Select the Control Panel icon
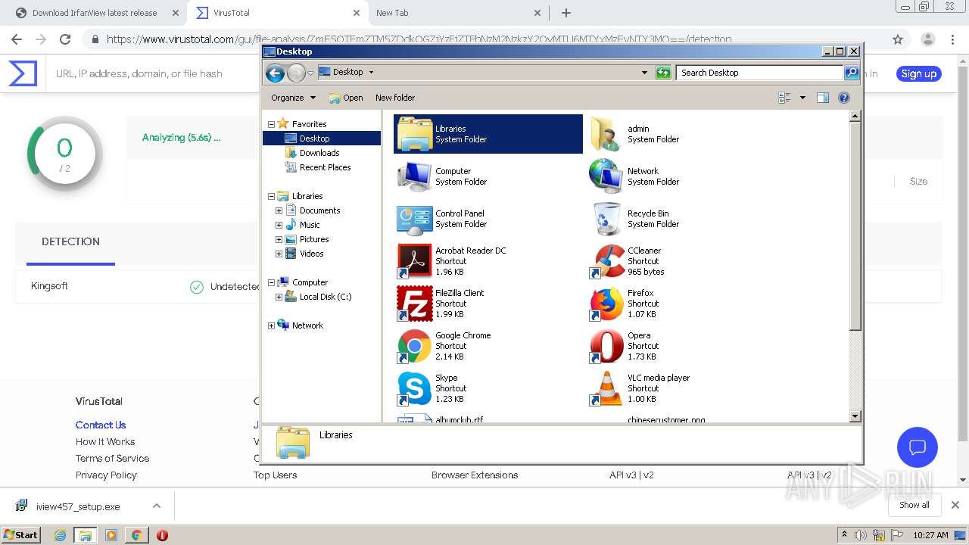Viewport: 969px width, 545px height. point(415,219)
